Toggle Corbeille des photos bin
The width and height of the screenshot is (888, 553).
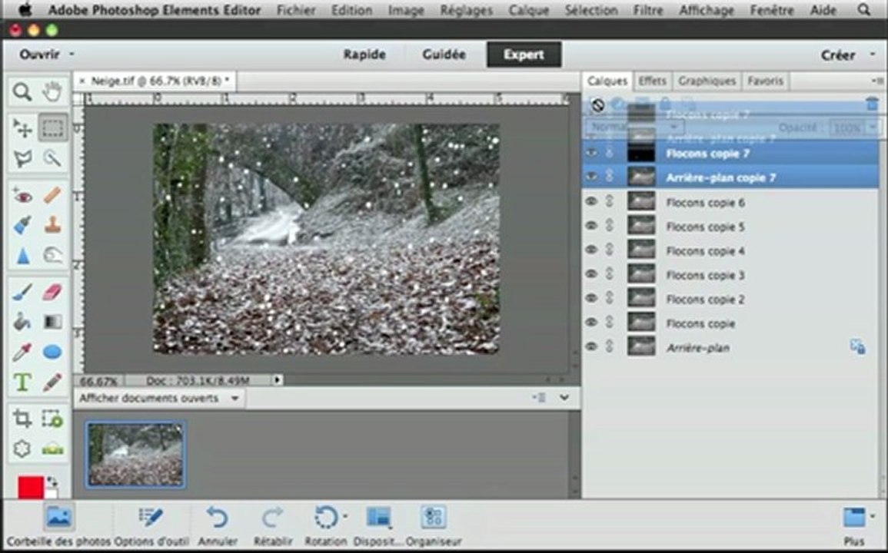[59, 526]
